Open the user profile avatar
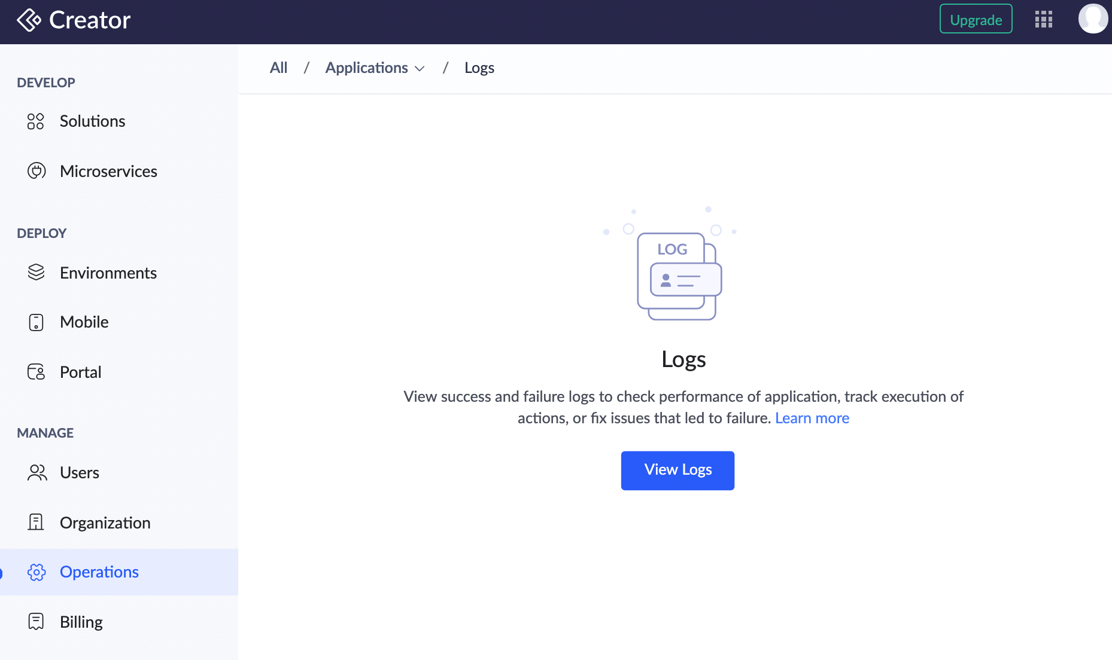This screenshot has width=1112, height=660. coord(1093,19)
